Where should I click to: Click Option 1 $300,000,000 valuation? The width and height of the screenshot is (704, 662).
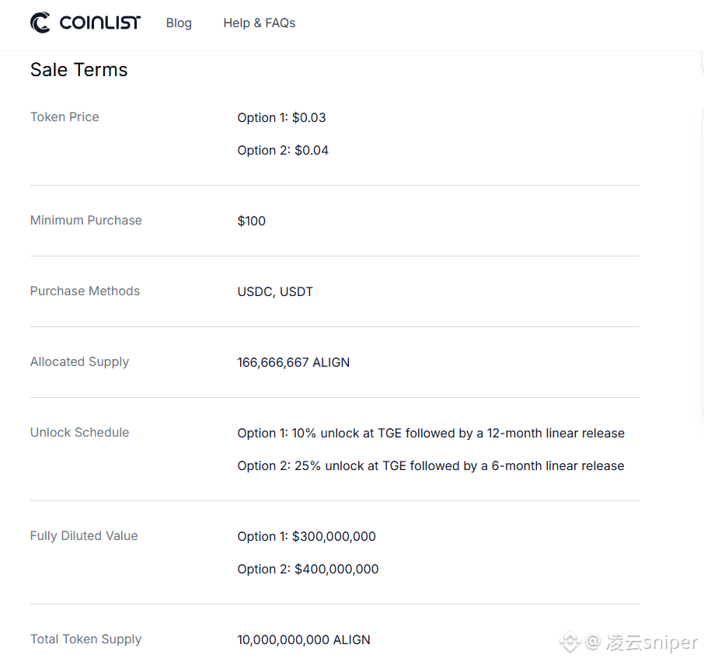point(307,536)
